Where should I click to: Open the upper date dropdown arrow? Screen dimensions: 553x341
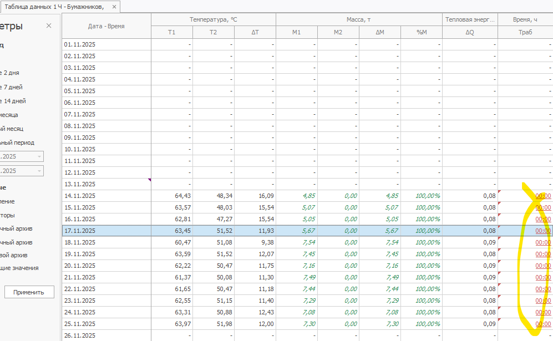(39, 157)
